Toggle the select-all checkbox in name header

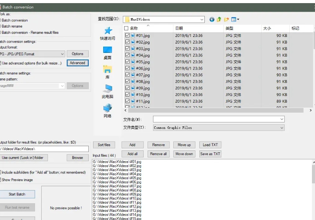pos(126,28)
